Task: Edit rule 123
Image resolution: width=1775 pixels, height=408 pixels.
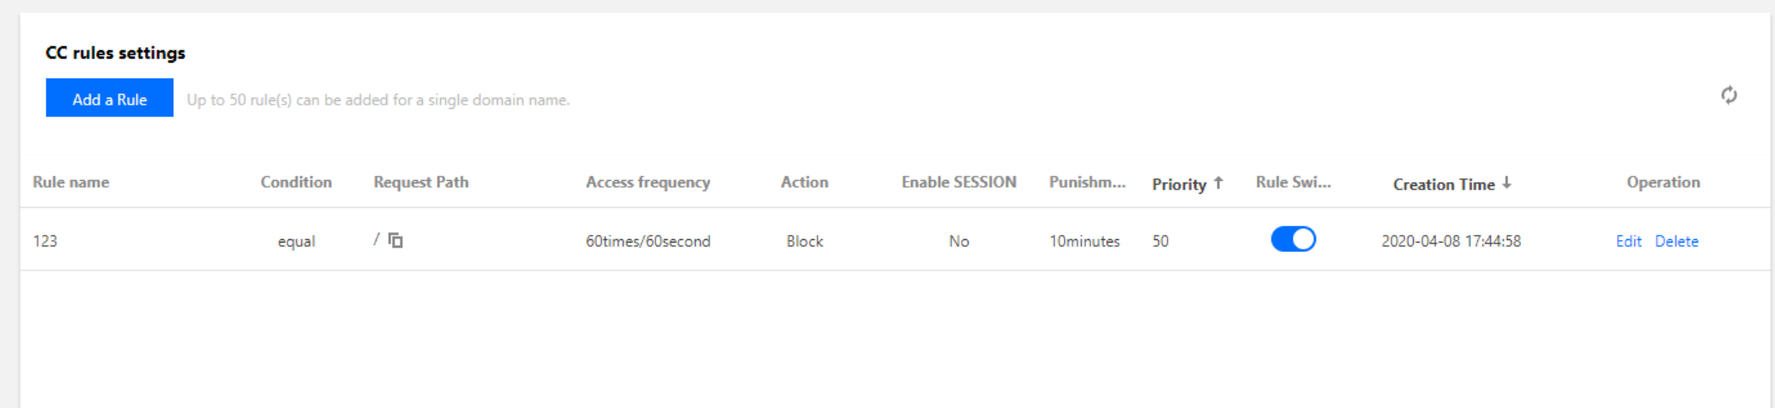Action: click(1628, 241)
